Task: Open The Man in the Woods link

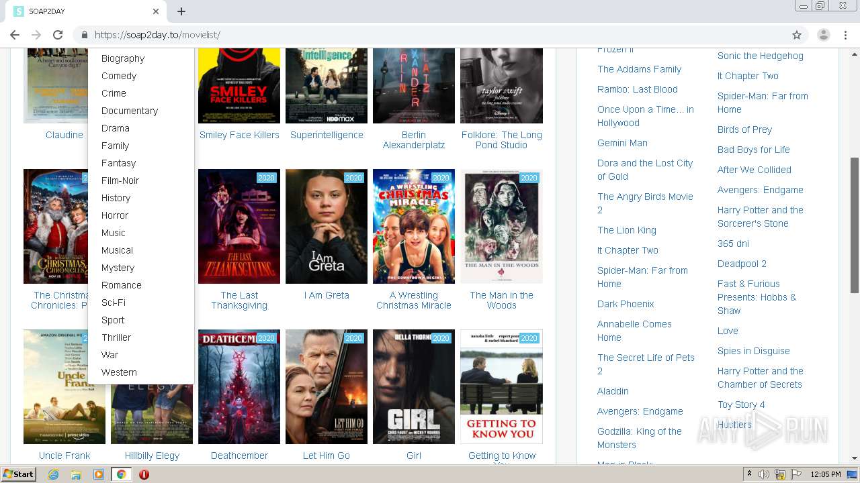Action: (501, 300)
